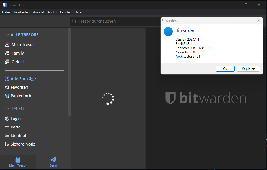Screen dimensions: 267x170
Task: Click the magnifier icon in search box
Action: click(74, 21)
